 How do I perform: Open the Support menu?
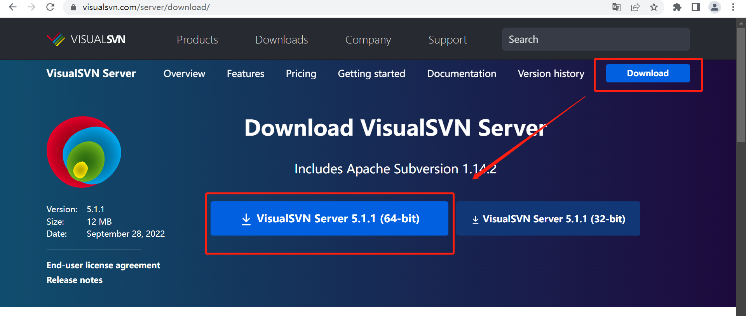(448, 40)
